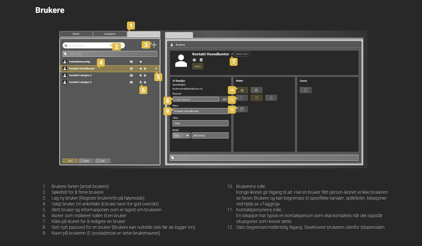Toggle the calendar date-limited access button
This screenshot has width=422, height=246.
coord(242,109)
